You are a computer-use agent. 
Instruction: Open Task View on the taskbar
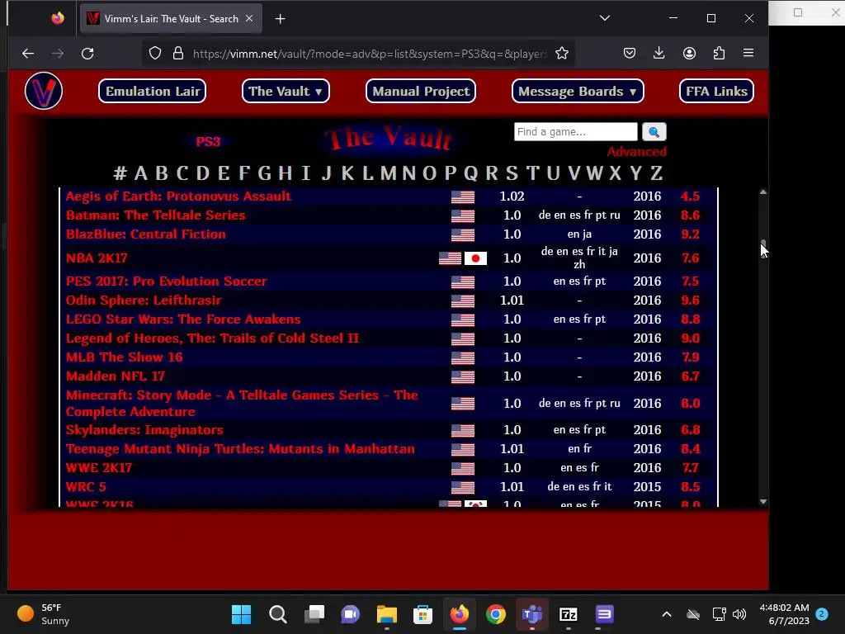point(314,614)
